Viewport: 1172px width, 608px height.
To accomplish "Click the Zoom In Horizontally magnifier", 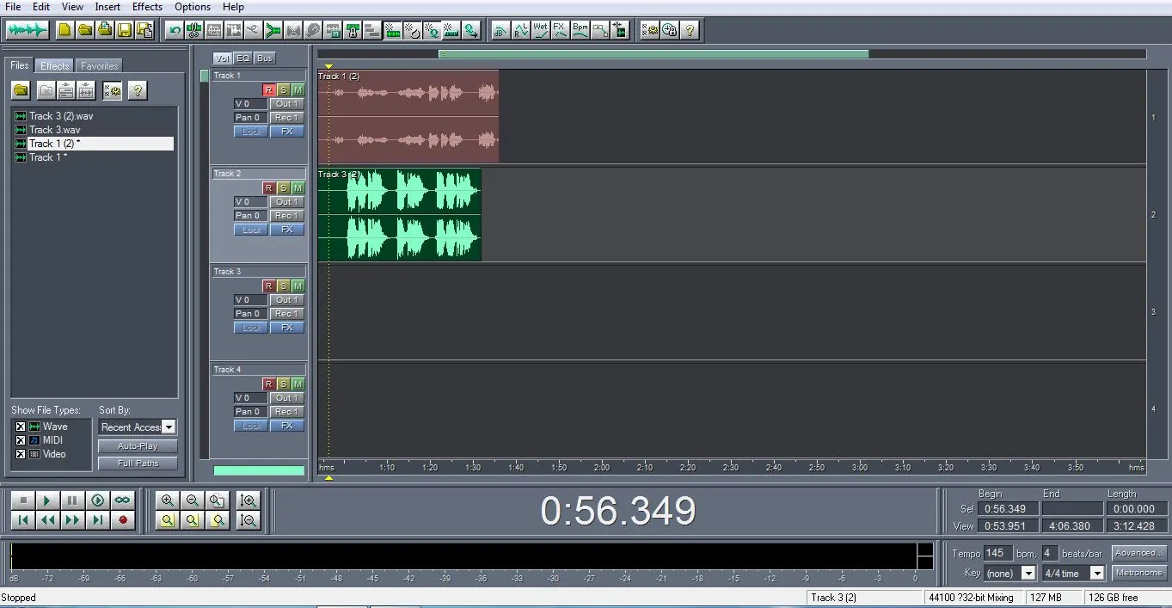I will (167, 501).
